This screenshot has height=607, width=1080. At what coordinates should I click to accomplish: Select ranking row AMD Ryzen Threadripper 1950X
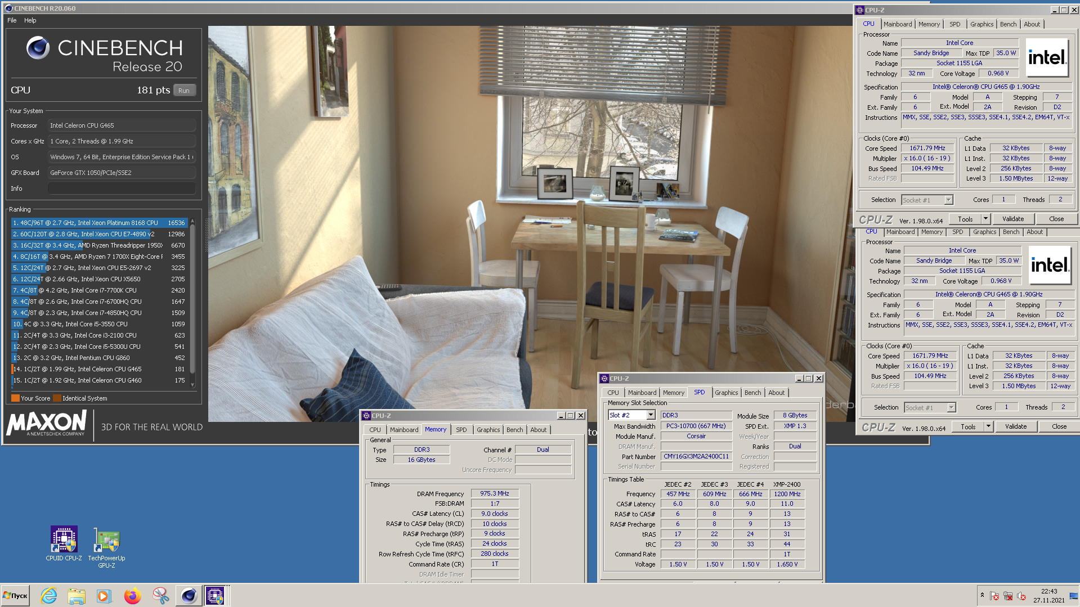(99, 245)
